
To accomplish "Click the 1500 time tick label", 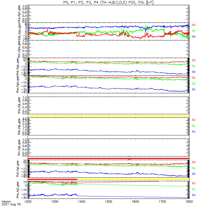I will point(109,202).
